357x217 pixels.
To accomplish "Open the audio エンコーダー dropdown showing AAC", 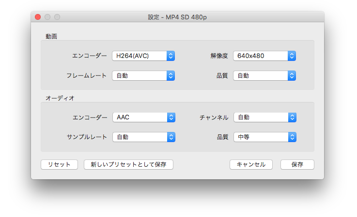I will click(x=143, y=117).
